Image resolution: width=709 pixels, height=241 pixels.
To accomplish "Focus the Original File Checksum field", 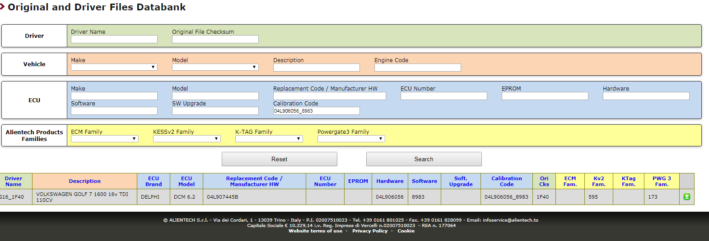I will pos(215,39).
